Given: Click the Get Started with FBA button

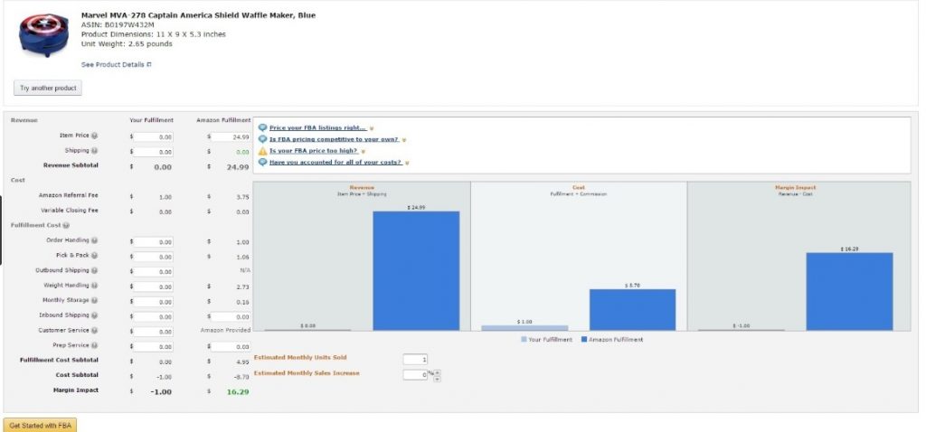Looking at the screenshot, I should click(40, 425).
